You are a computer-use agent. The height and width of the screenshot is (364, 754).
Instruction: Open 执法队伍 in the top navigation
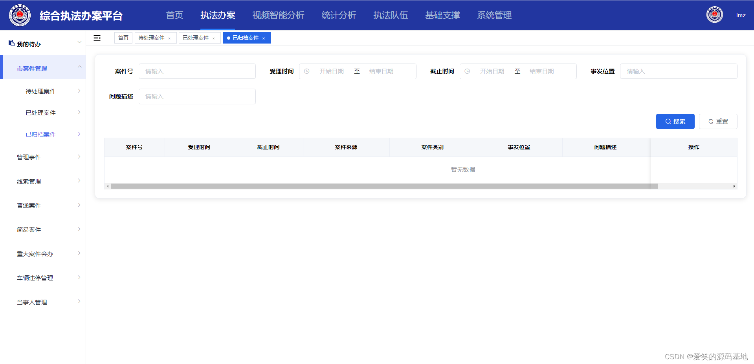click(x=391, y=15)
